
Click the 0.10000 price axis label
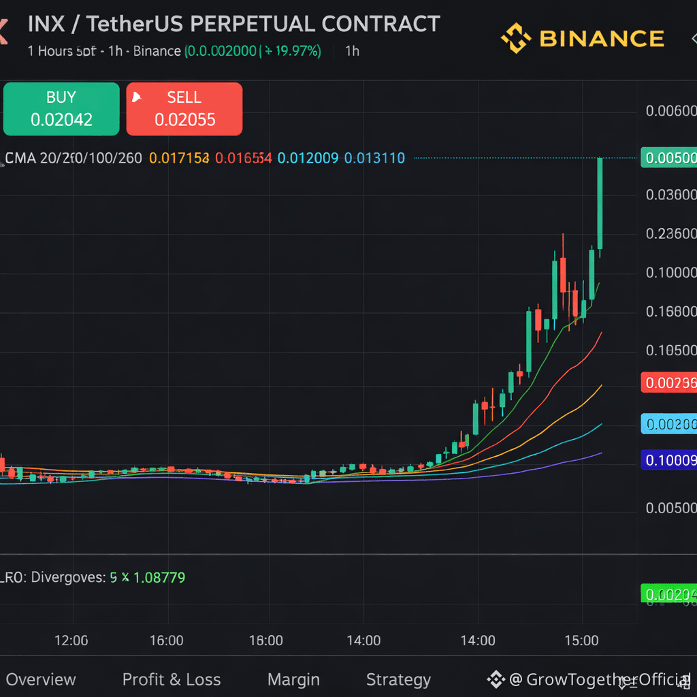(670, 272)
